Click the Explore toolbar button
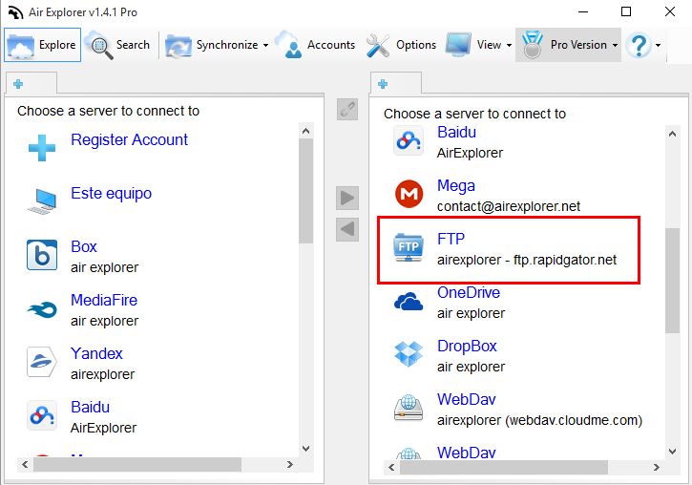 pyautogui.click(x=42, y=45)
